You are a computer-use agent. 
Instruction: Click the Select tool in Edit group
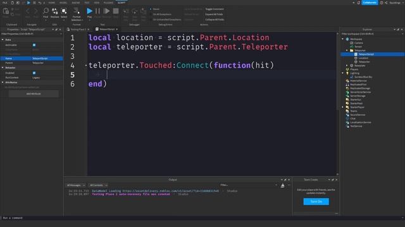click(64, 13)
